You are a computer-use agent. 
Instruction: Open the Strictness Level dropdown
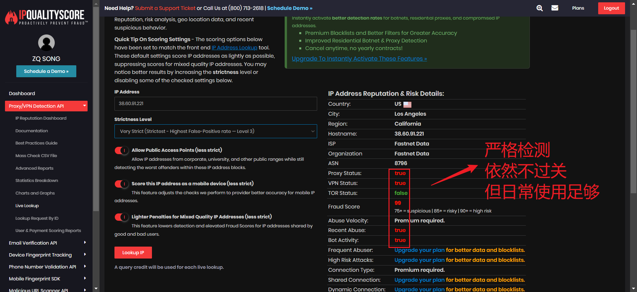click(216, 131)
